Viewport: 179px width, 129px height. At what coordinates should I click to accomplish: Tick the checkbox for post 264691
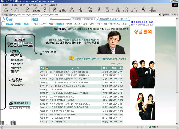click(47, 72)
